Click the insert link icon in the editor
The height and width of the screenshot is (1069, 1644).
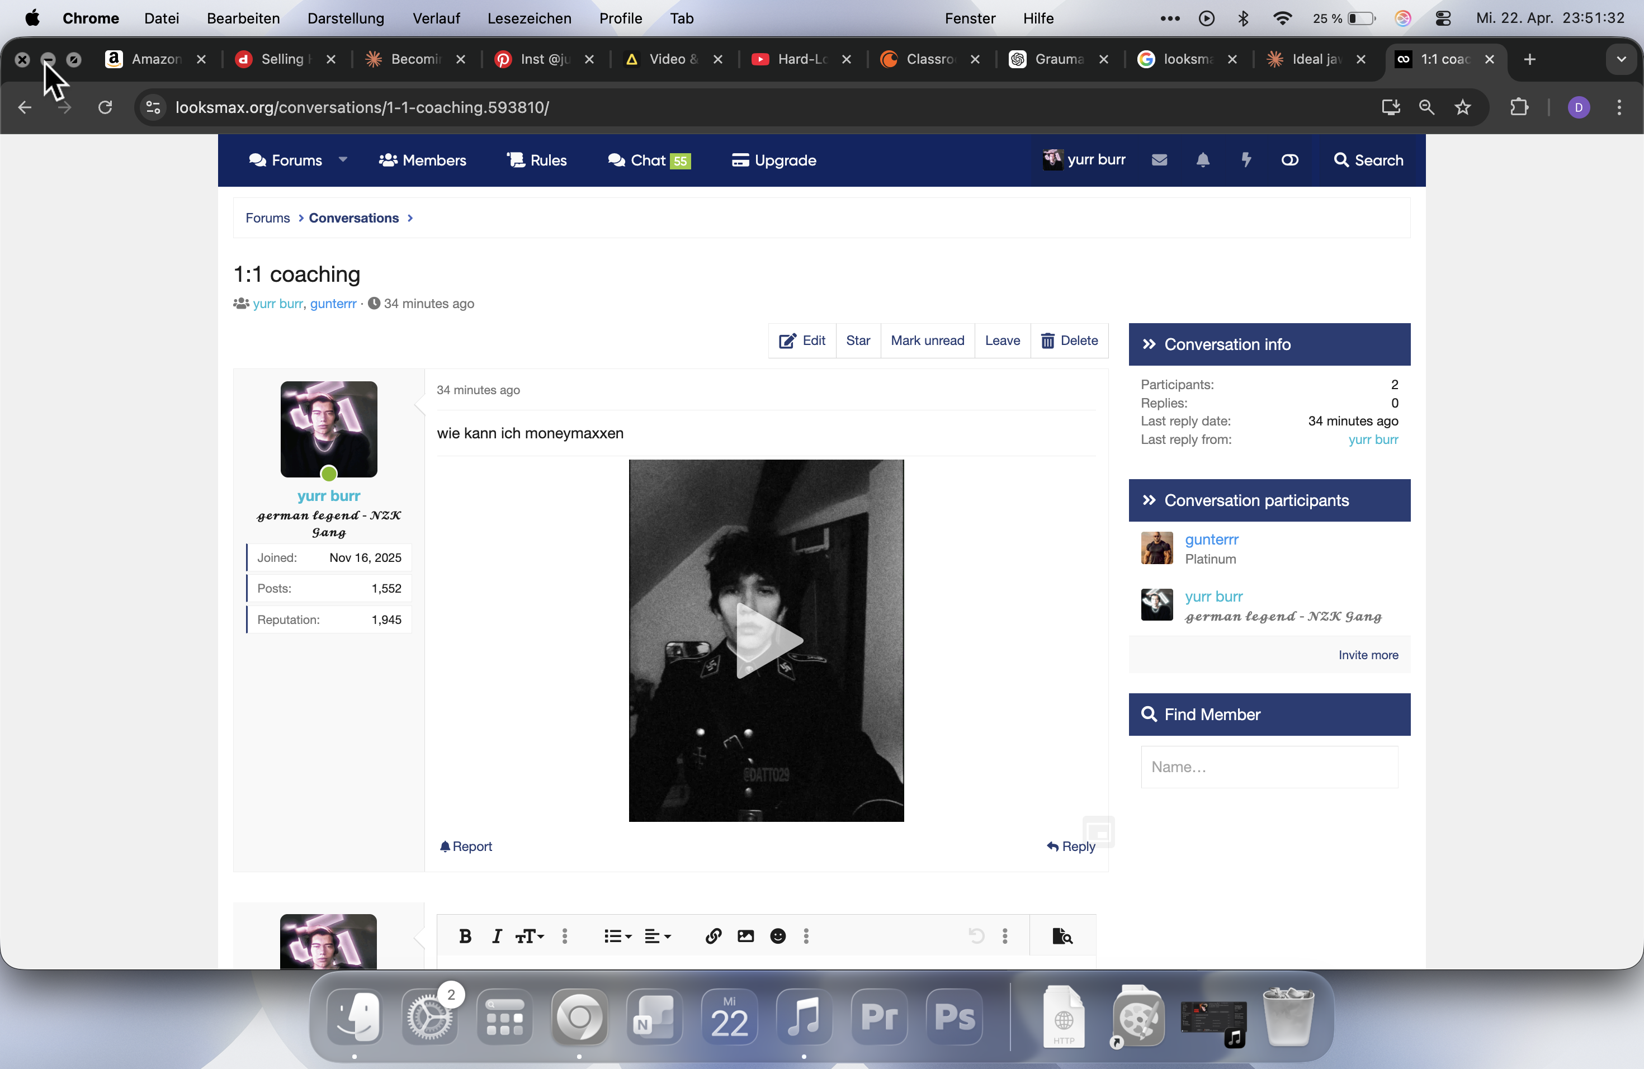tap(714, 936)
